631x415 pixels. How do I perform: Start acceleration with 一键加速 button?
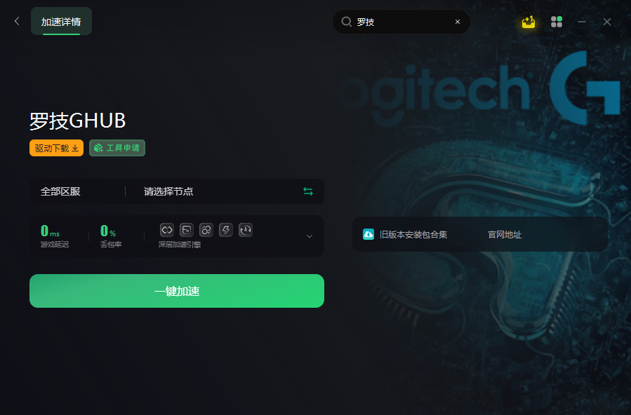click(x=177, y=291)
